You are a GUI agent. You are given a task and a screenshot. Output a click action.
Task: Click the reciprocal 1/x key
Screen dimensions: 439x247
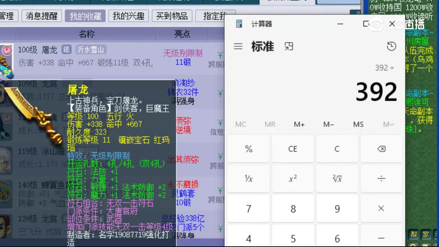point(249,178)
